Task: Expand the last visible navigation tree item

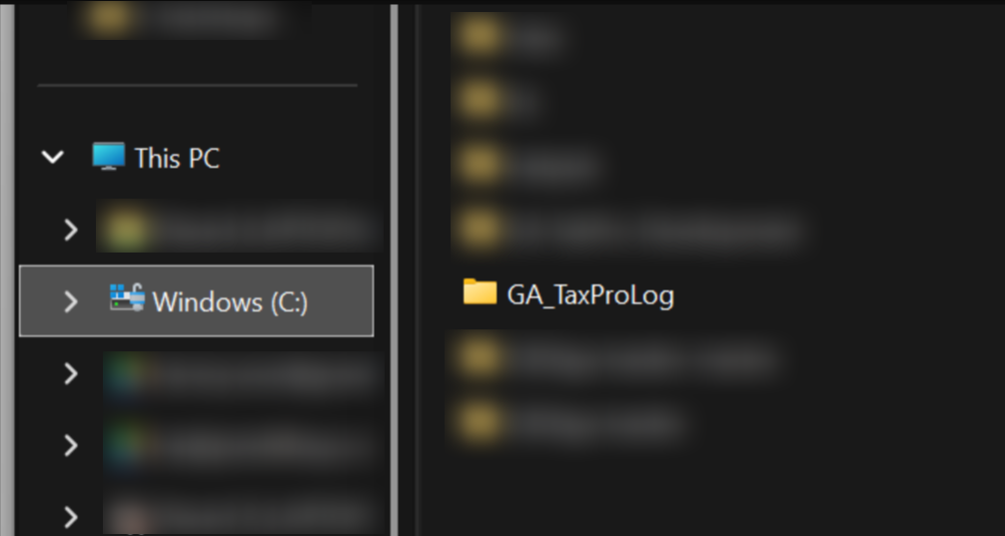Action: 71,516
